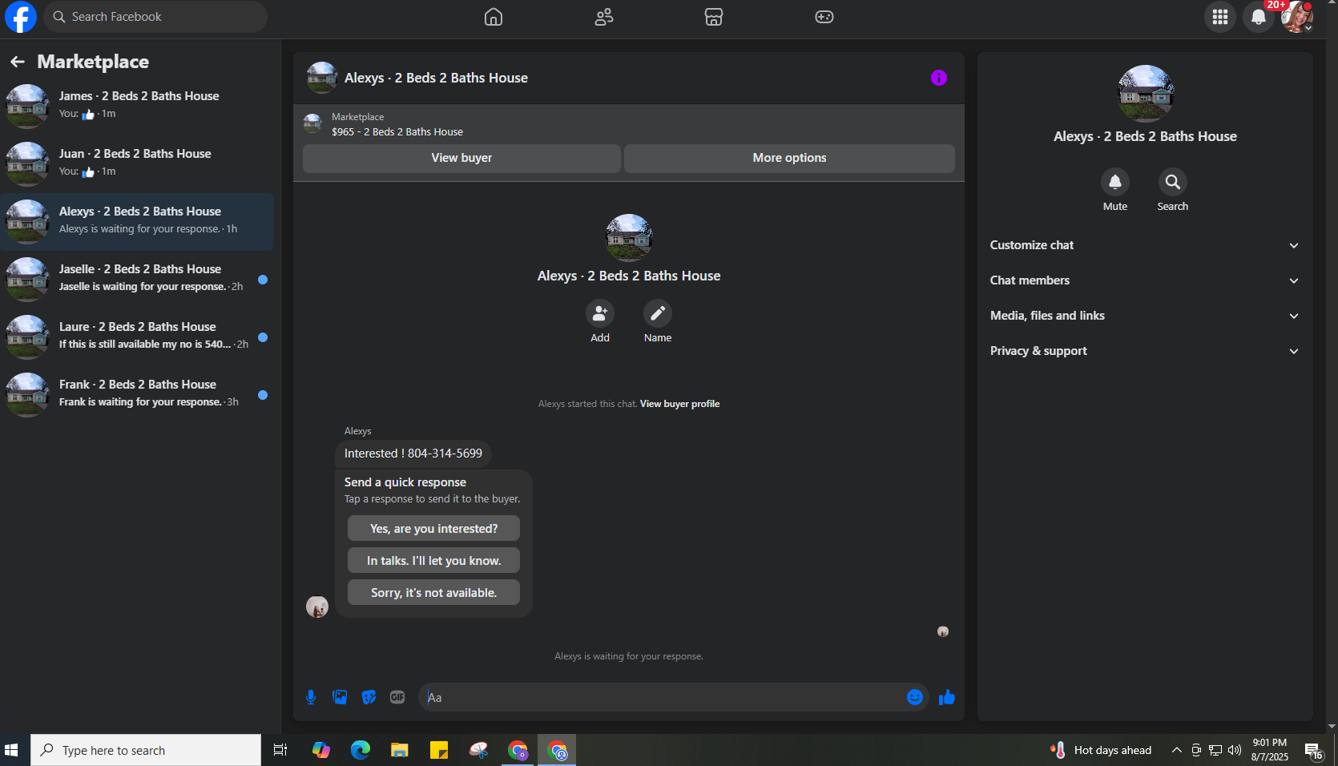The width and height of the screenshot is (1338, 766).
Task: Open the Facebook menu grid icon
Action: 1220,17
